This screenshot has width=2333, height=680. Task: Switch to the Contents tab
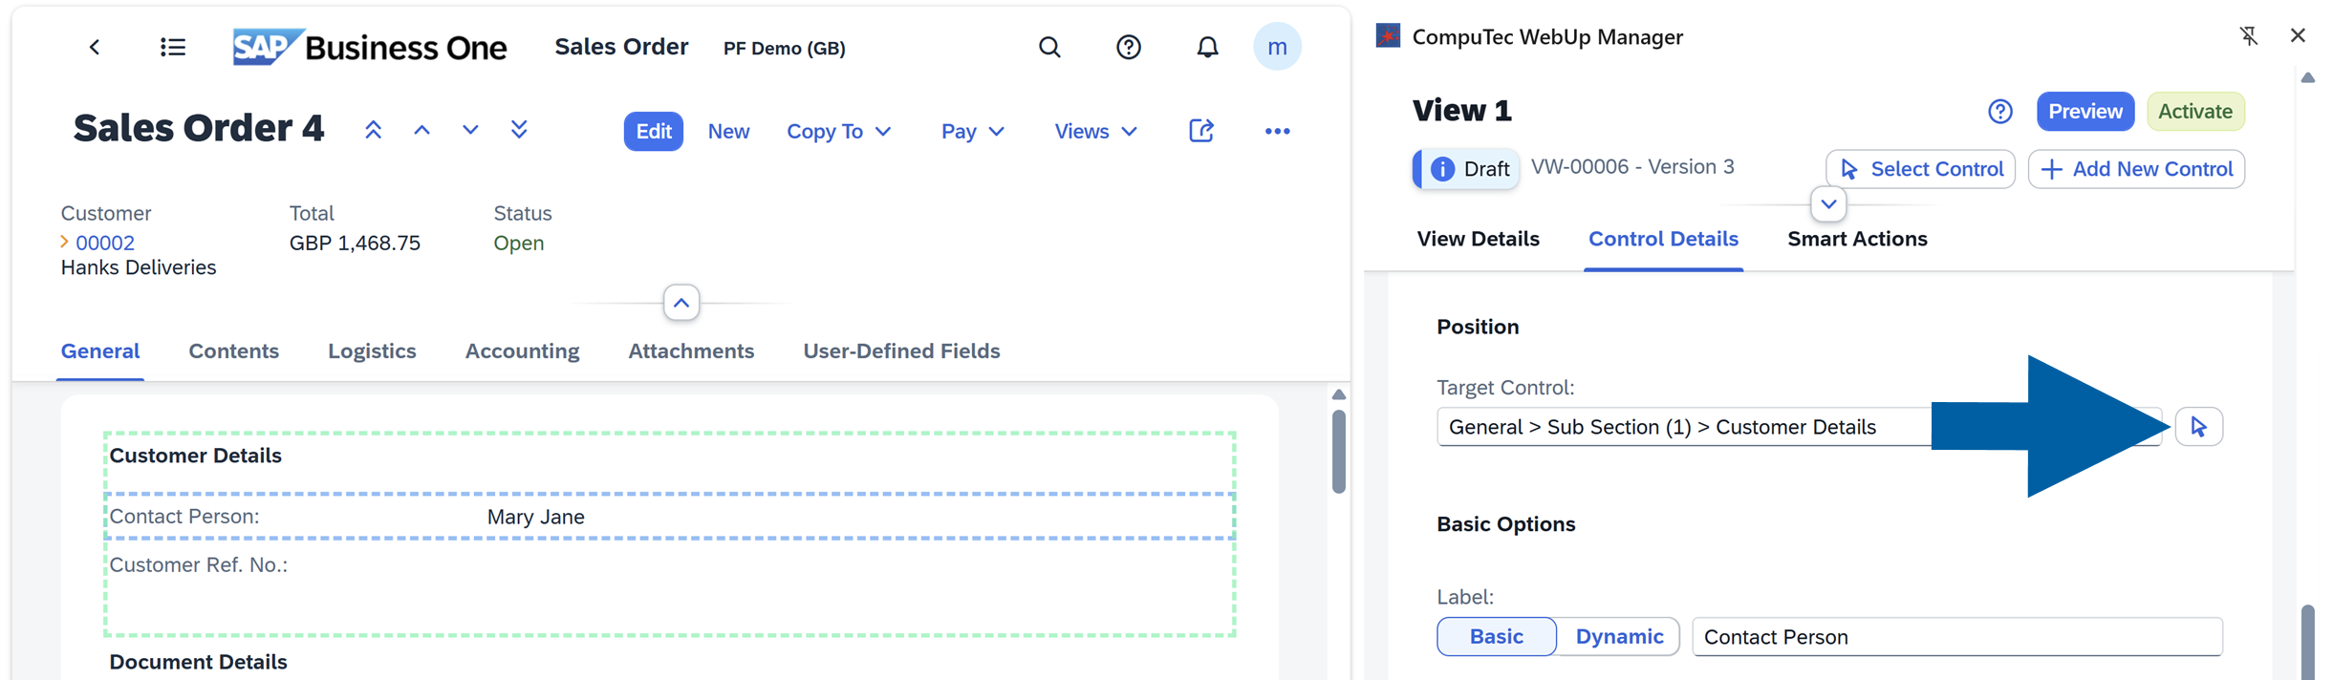click(x=233, y=351)
